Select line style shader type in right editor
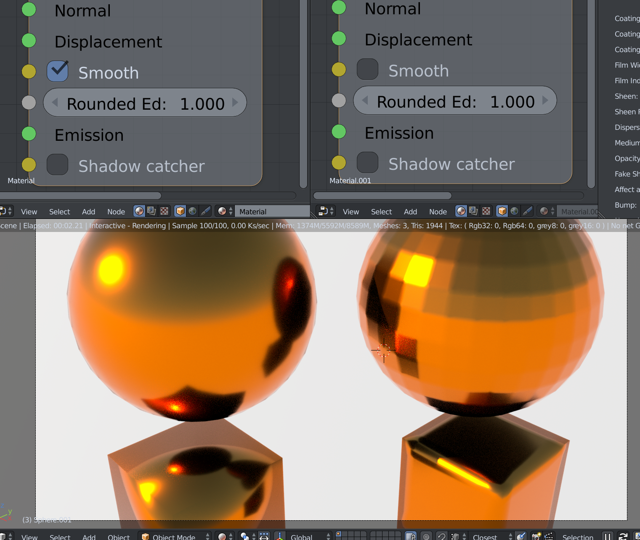The height and width of the screenshot is (540, 640). click(527, 211)
